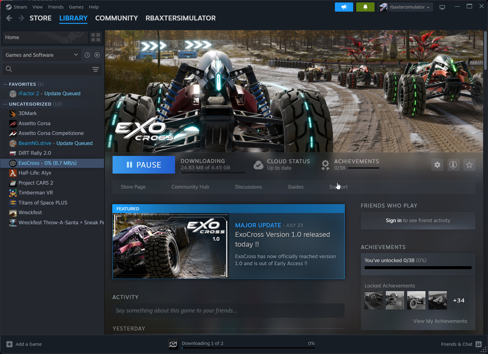Click the Add a Game plus icon

9,344
